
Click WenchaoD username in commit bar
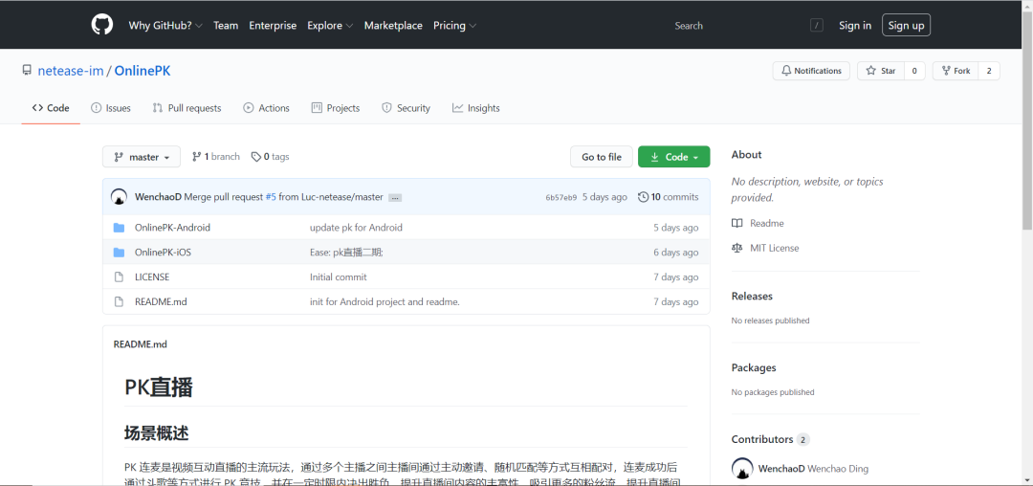158,197
